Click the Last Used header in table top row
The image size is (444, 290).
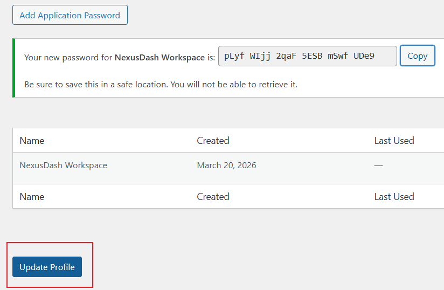tap(394, 141)
